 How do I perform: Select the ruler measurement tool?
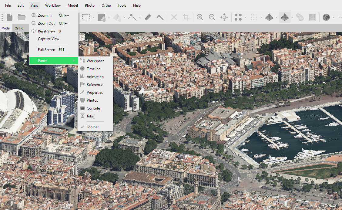pos(148,17)
